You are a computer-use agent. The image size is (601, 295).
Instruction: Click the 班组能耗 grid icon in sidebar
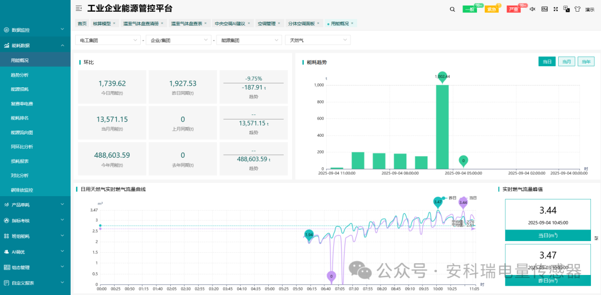[x=6, y=236]
